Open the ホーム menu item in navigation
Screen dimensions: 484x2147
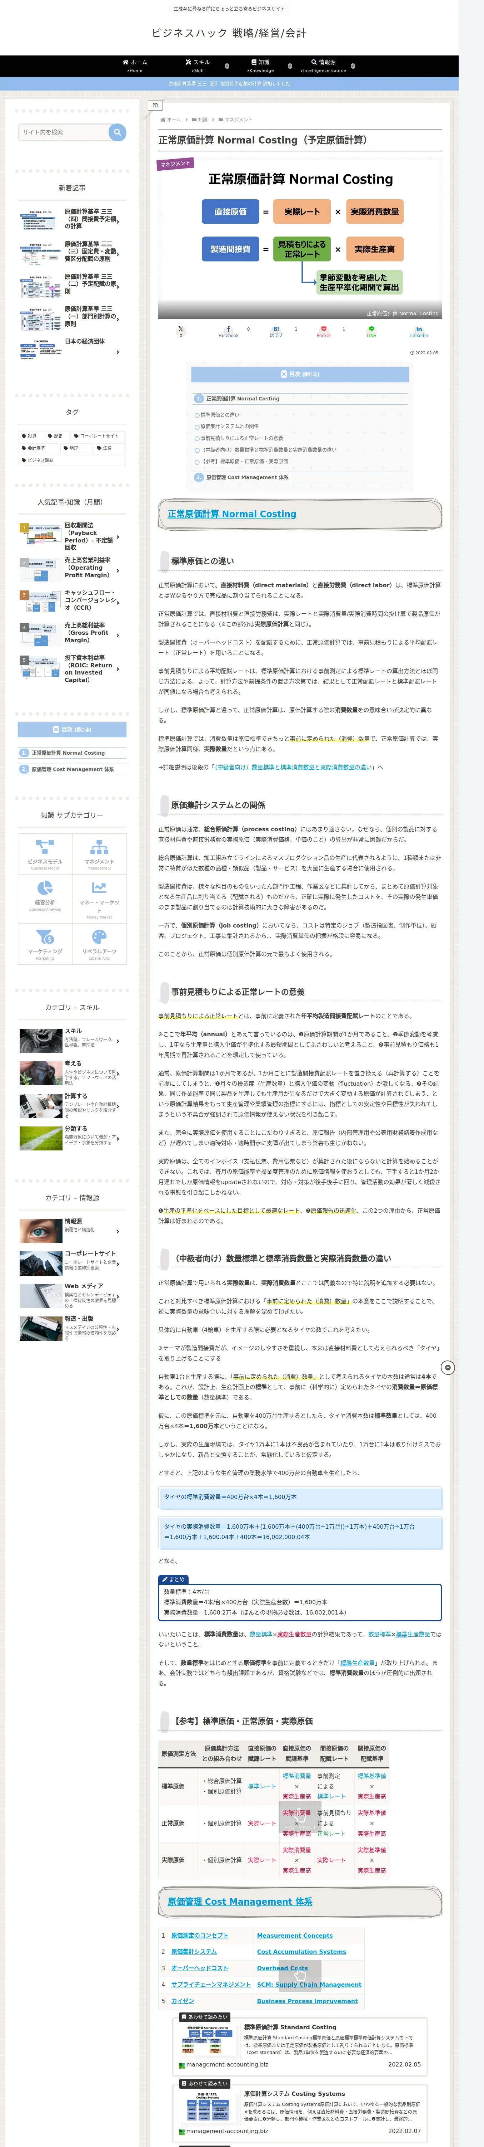[135, 65]
